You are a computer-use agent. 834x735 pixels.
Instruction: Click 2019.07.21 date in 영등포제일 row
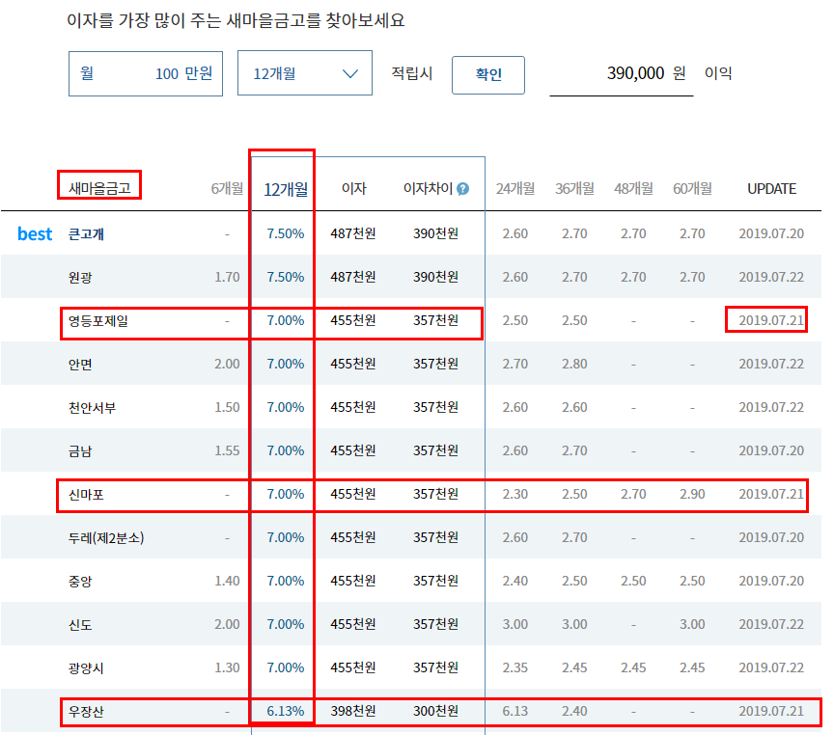771,320
